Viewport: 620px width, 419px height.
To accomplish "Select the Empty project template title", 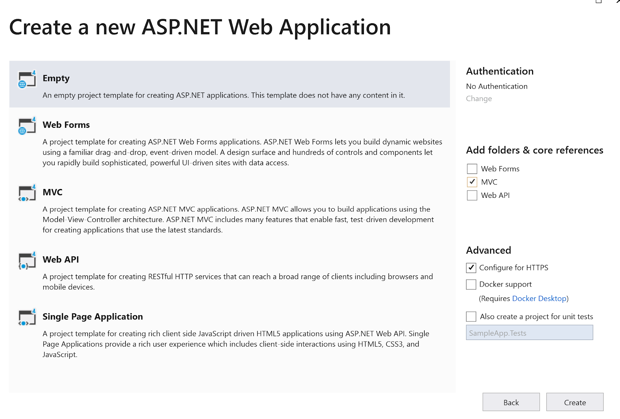I will [56, 78].
